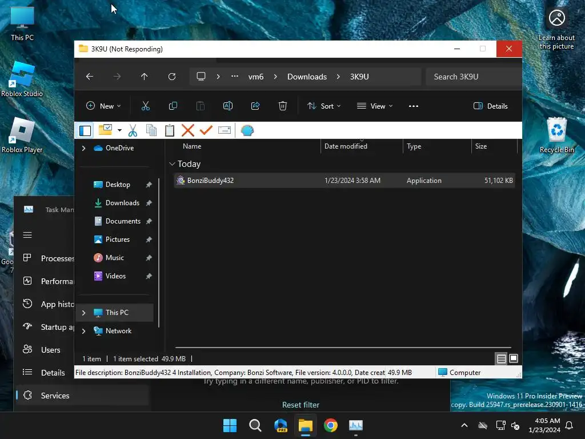Image resolution: width=585 pixels, height=439 pixels.
Task: Copy using the command bar icon
Action: (x=173, y=106)
